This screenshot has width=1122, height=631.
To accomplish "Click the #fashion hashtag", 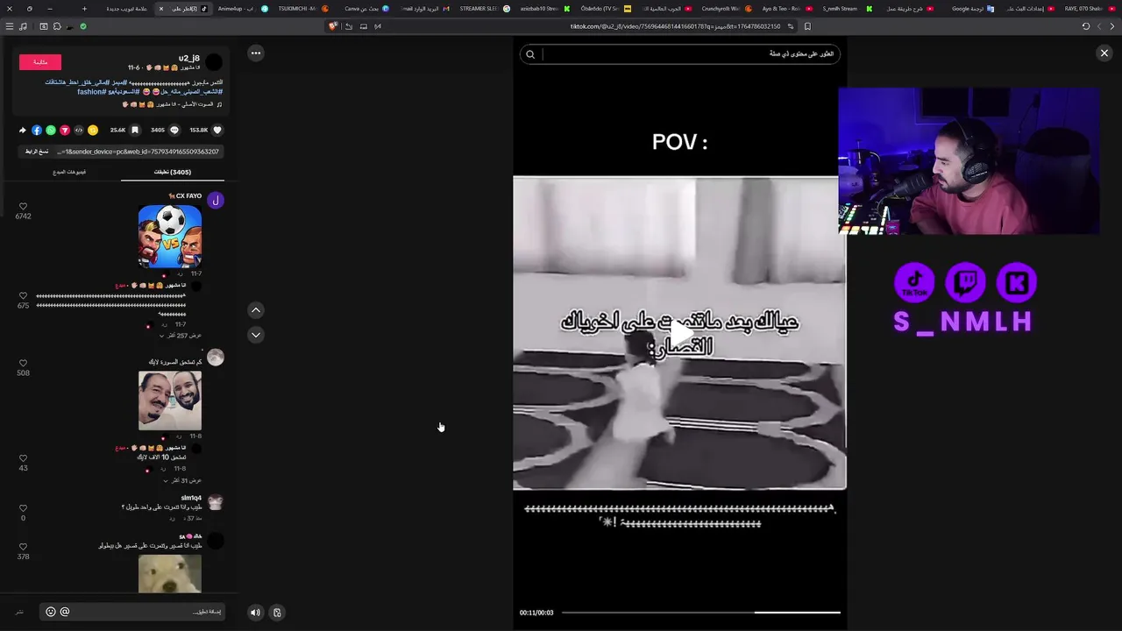I will [91, 92].
